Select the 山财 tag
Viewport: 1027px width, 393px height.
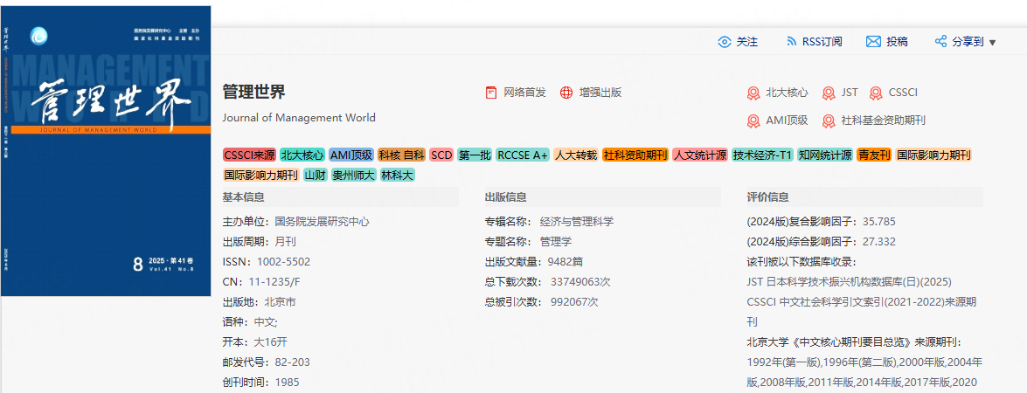315,176
